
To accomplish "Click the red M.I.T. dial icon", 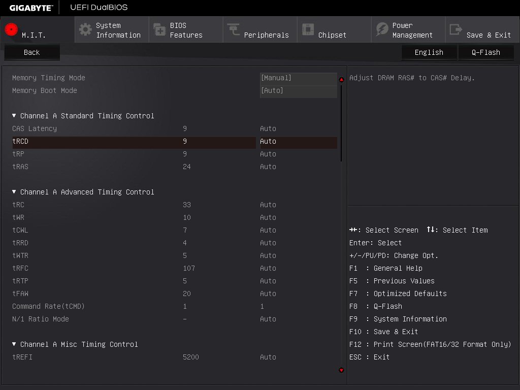I will (x=11, y=29).
